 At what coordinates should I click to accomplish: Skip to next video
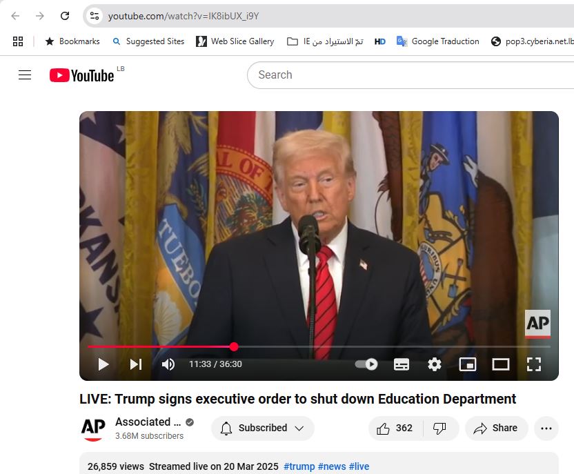tap(136, 364)
